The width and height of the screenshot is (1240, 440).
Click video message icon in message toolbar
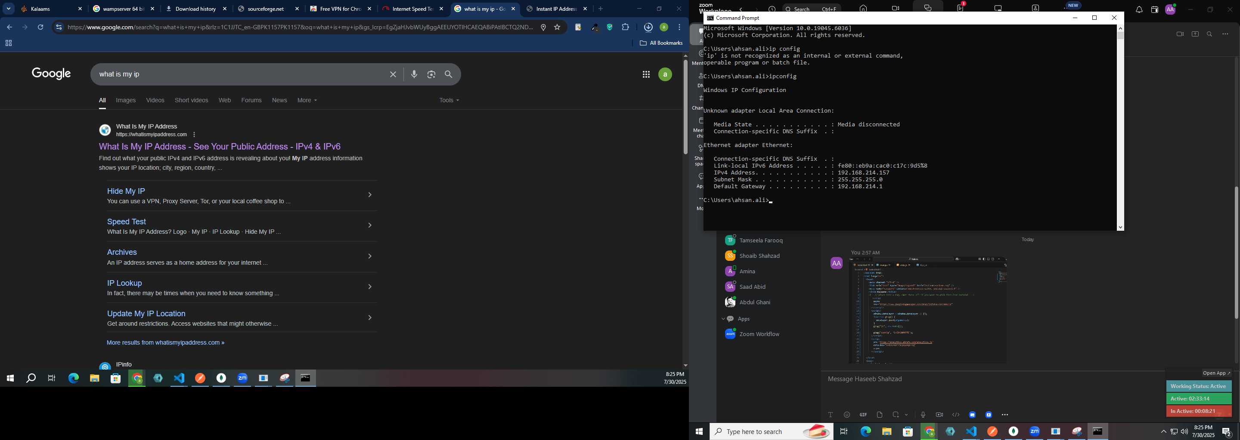pos(939,415)
